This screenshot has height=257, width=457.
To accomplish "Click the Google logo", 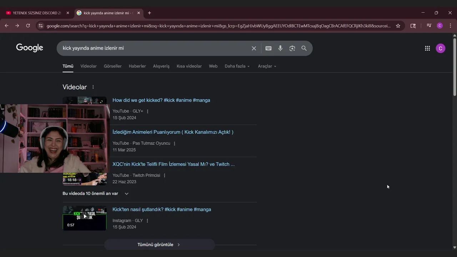I will [30, 48].
